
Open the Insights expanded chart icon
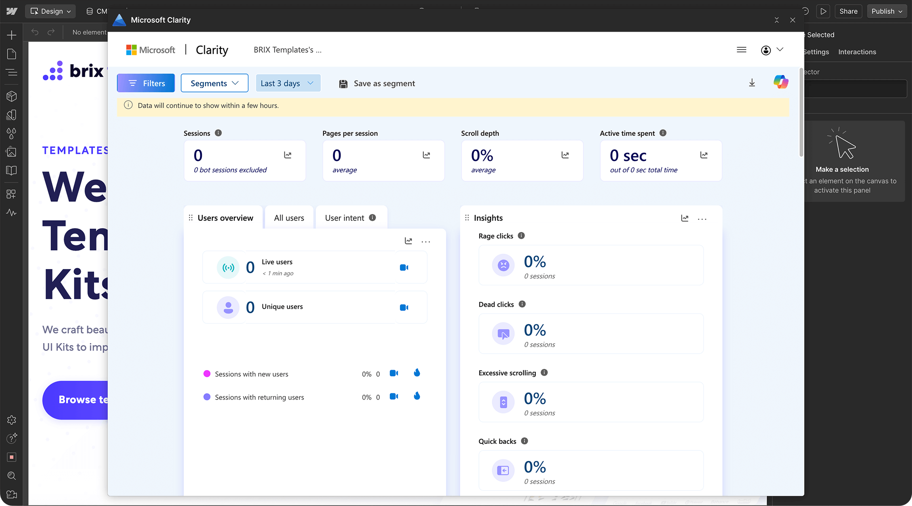(x=685, y=218)
